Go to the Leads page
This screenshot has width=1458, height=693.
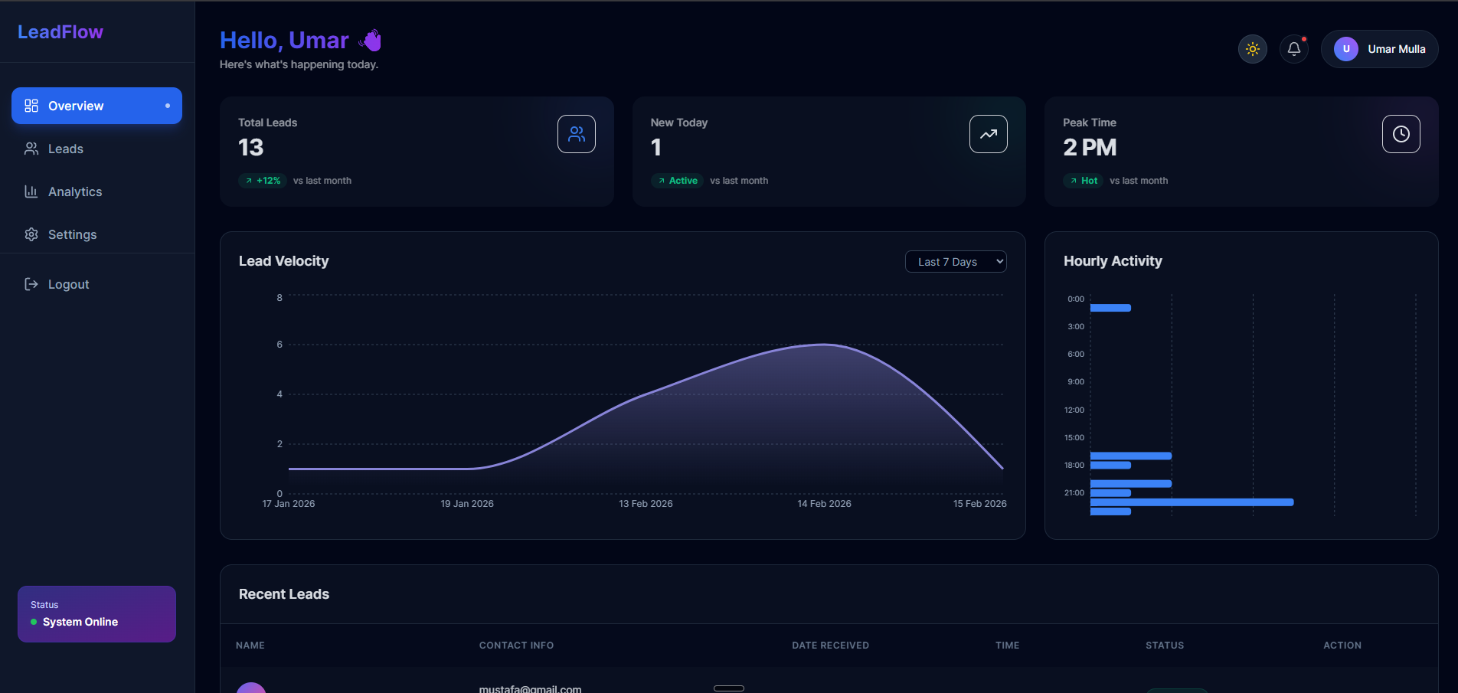[96, 149]
